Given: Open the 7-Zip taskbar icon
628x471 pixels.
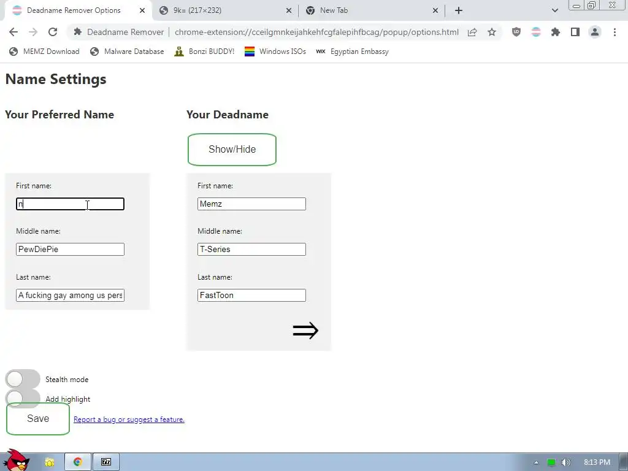Looking at the screenshot, I should point(106,462).
